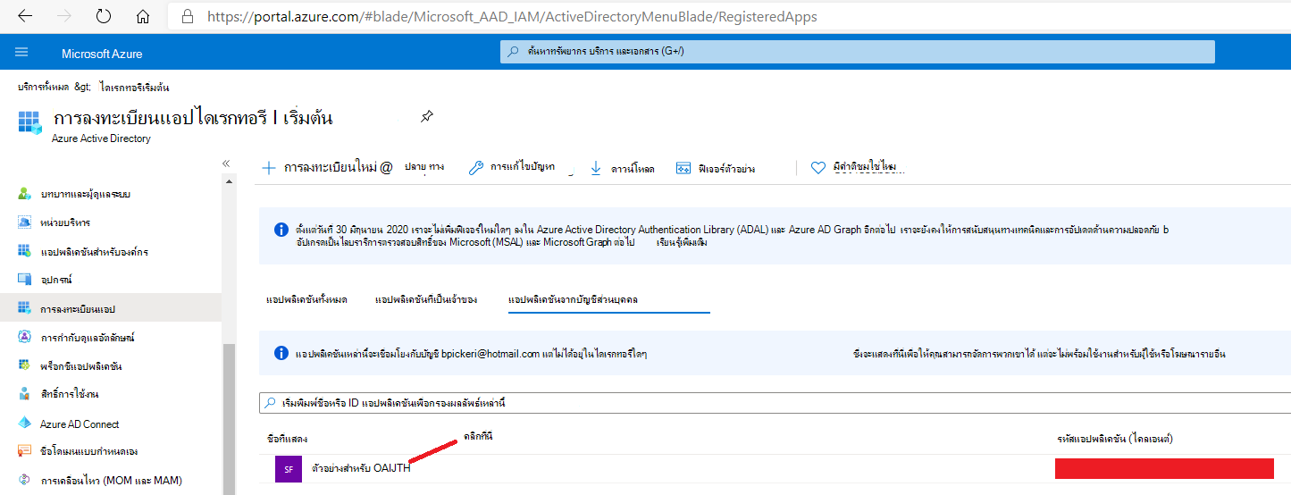Viewport: 1291px width, 495px height.
Task: Click the app registrations blade grid icon
Action: click(x=29, y=122)
